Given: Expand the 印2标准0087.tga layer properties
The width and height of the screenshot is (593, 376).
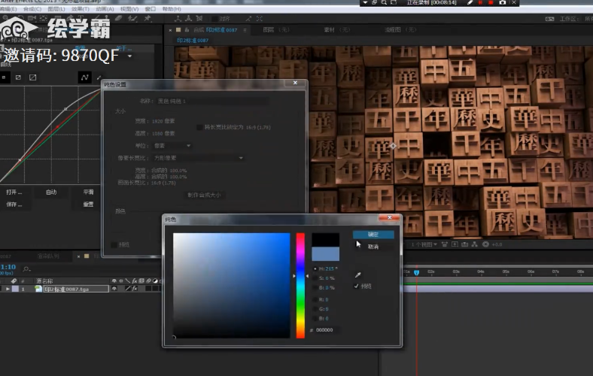Looking at the screenshot, I should pyautogui.click(x=8, y=289).
